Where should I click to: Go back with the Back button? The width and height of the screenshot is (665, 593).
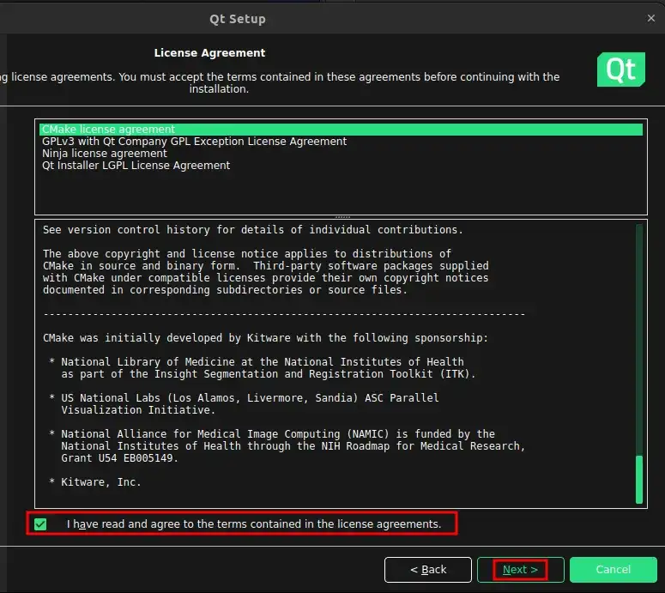[428, 570]
